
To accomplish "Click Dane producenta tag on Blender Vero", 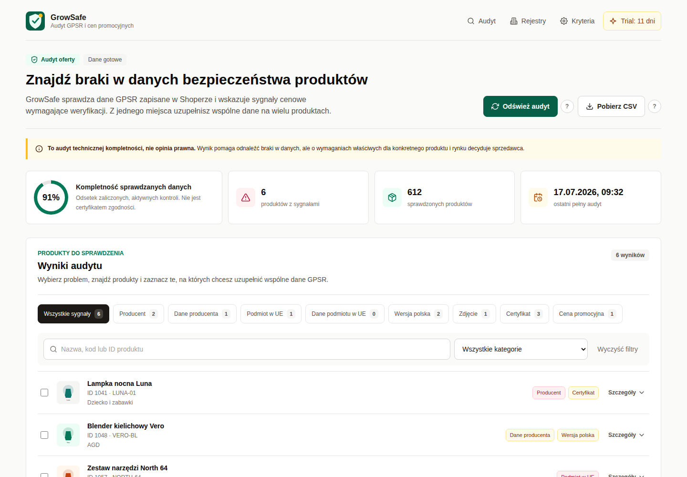I will click(x=530, y=435).
